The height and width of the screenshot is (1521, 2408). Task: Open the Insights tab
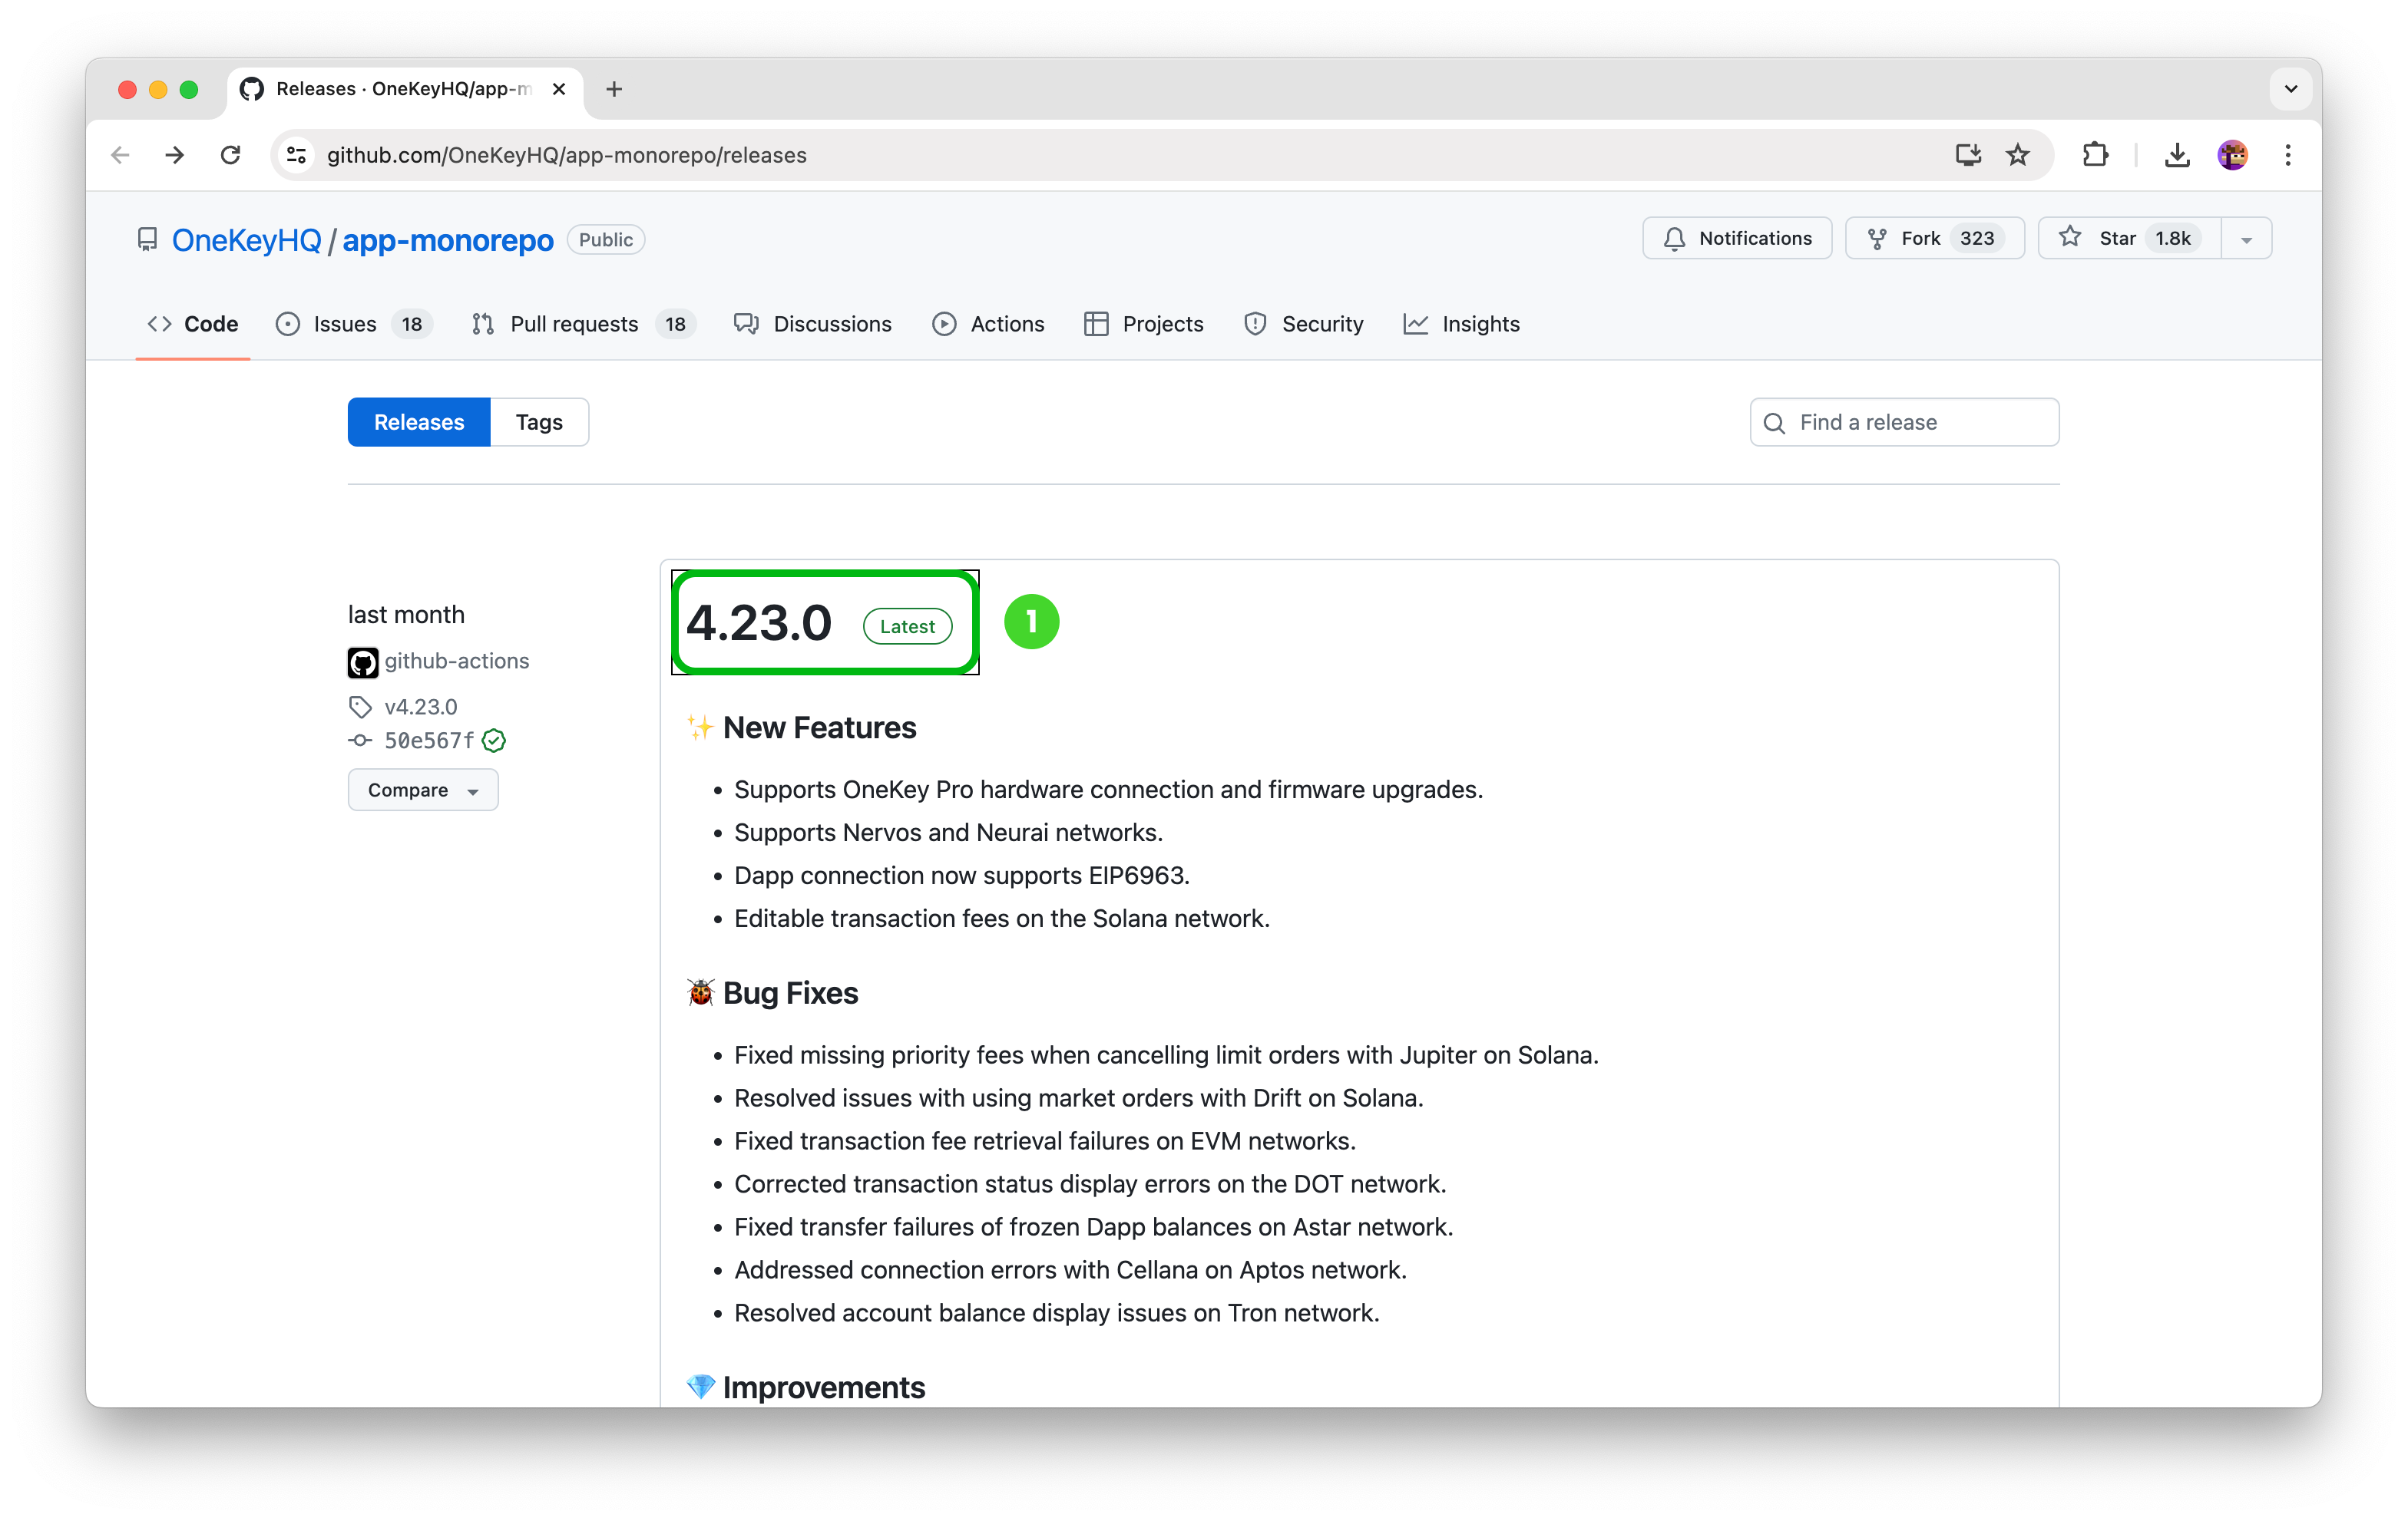click(1462, 324)
